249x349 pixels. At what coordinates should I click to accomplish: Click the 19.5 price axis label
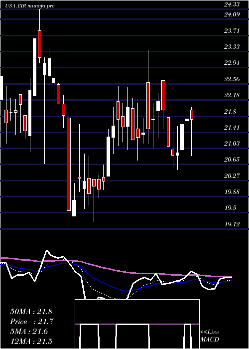(230, 208)
